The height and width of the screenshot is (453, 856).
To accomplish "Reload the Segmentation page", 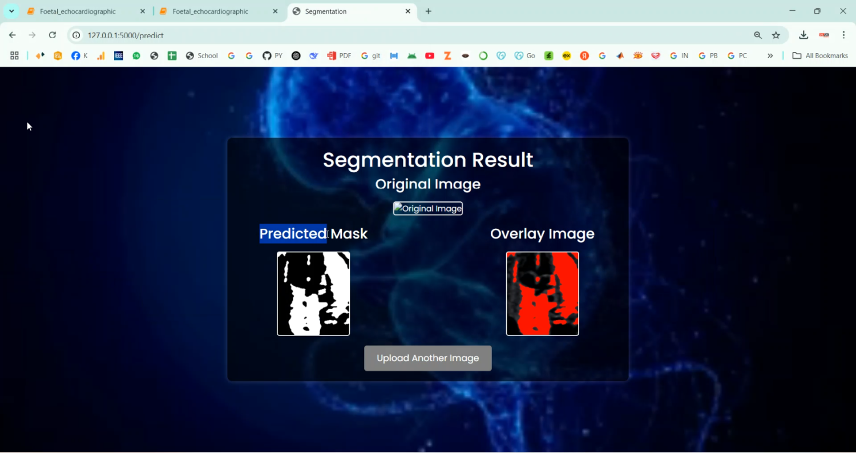I will point(53,35).
